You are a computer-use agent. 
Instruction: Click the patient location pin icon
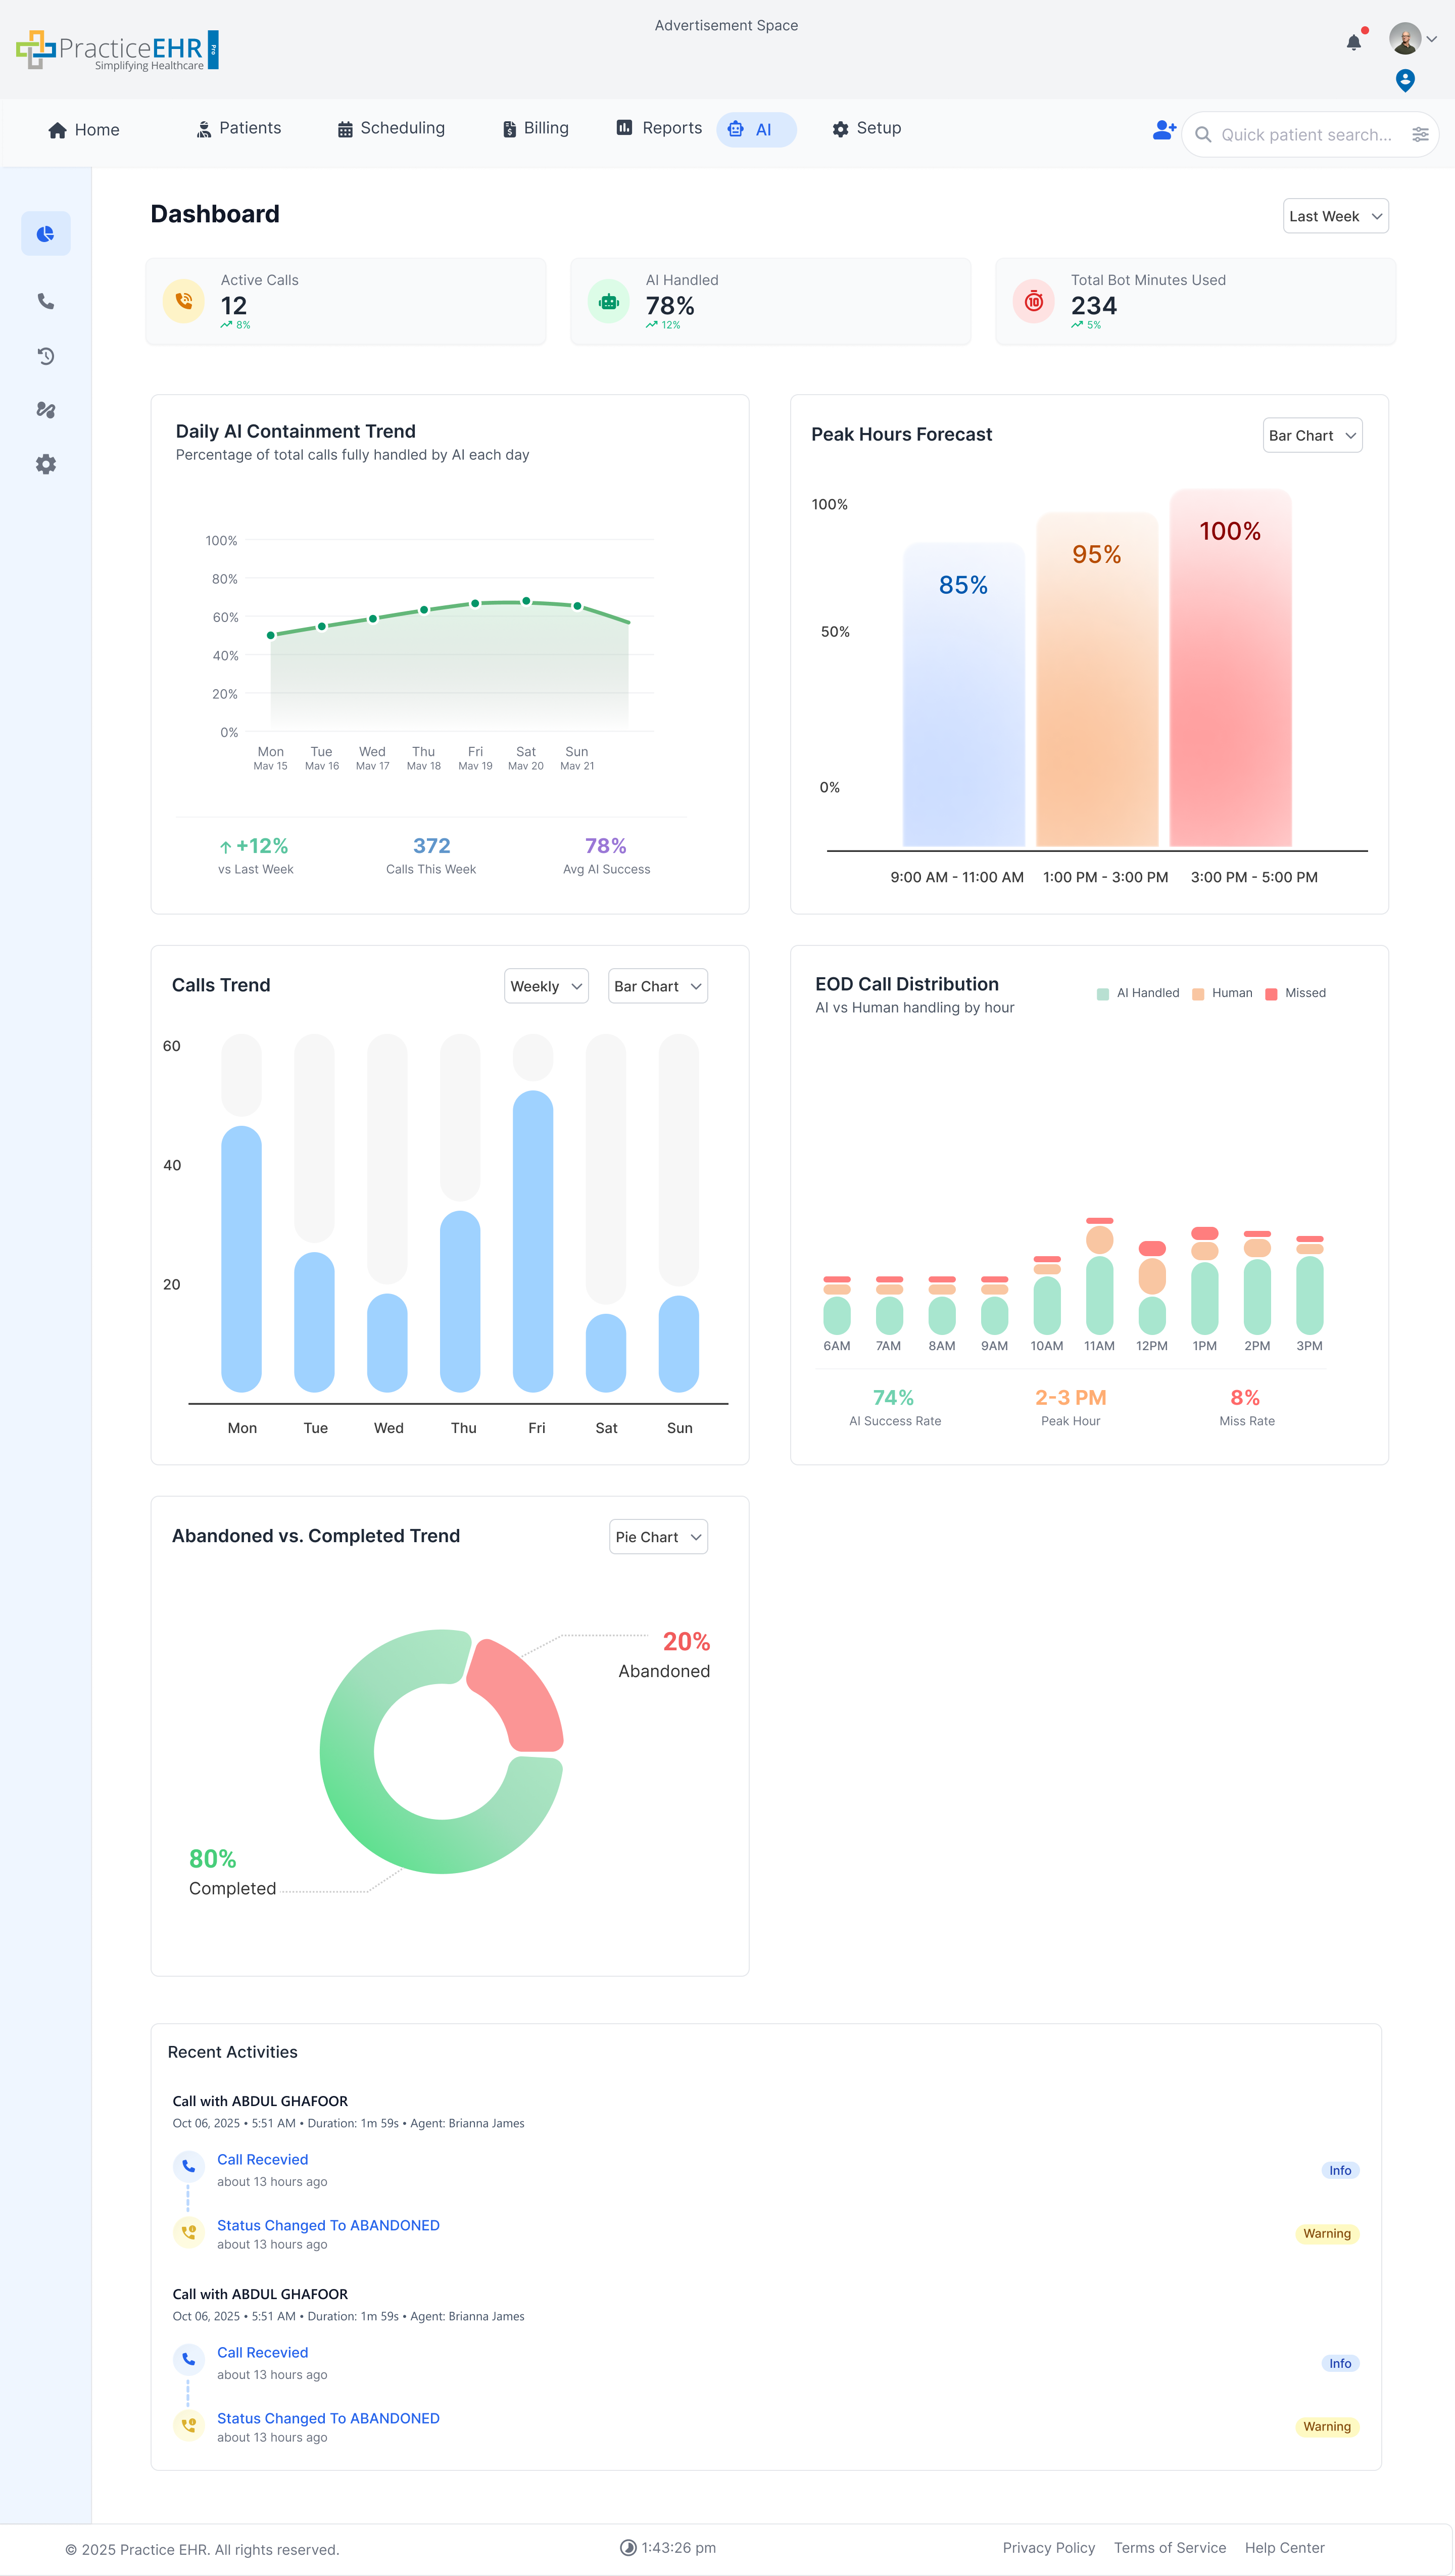point(1404,80)
